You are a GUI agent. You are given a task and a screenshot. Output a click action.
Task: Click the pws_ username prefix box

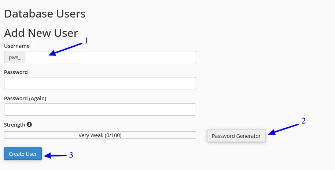[15, 57]
